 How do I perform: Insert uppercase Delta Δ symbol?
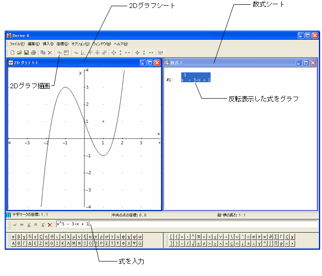click(x=30, y=244)
